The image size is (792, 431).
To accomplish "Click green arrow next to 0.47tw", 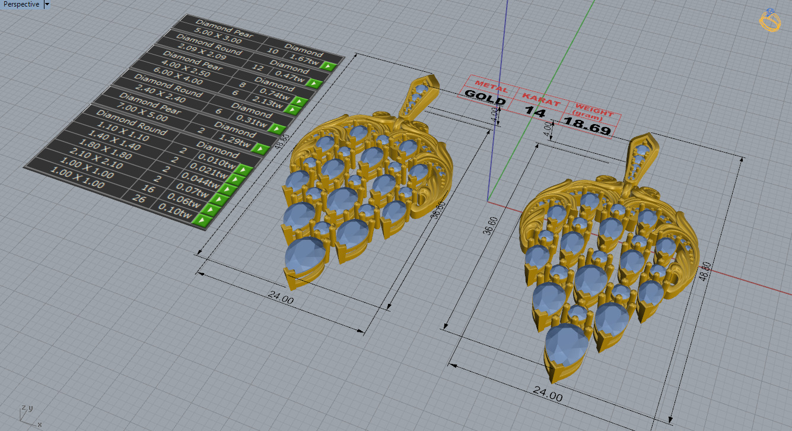I will (313, 83).
